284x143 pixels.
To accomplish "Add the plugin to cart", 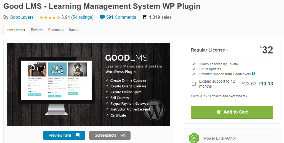I will tap(232, 112).
